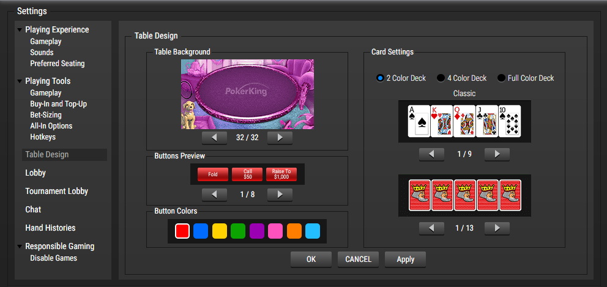Choose next card back design
The width and height of the screenshot is (607, 287).
[497, 228]
